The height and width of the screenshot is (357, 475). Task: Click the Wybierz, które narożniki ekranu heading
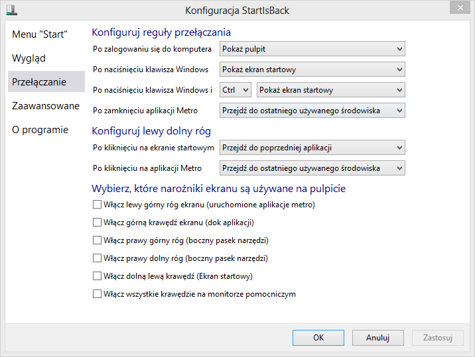(218, 189)
